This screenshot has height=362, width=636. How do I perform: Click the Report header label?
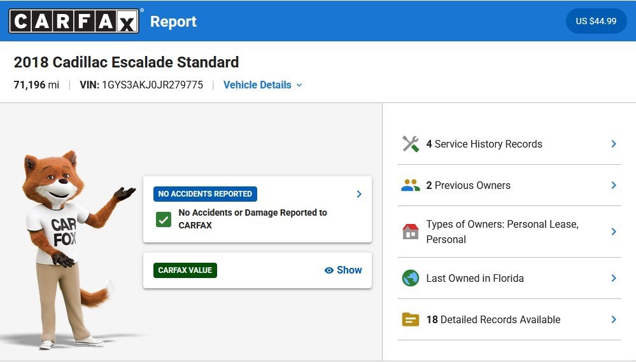(x=173, y=22)
